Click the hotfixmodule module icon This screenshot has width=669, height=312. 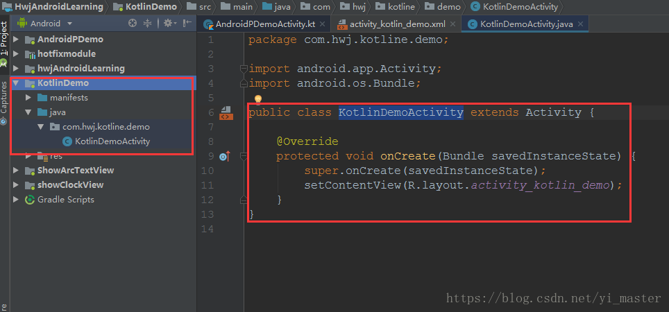[x=31, y=54]
